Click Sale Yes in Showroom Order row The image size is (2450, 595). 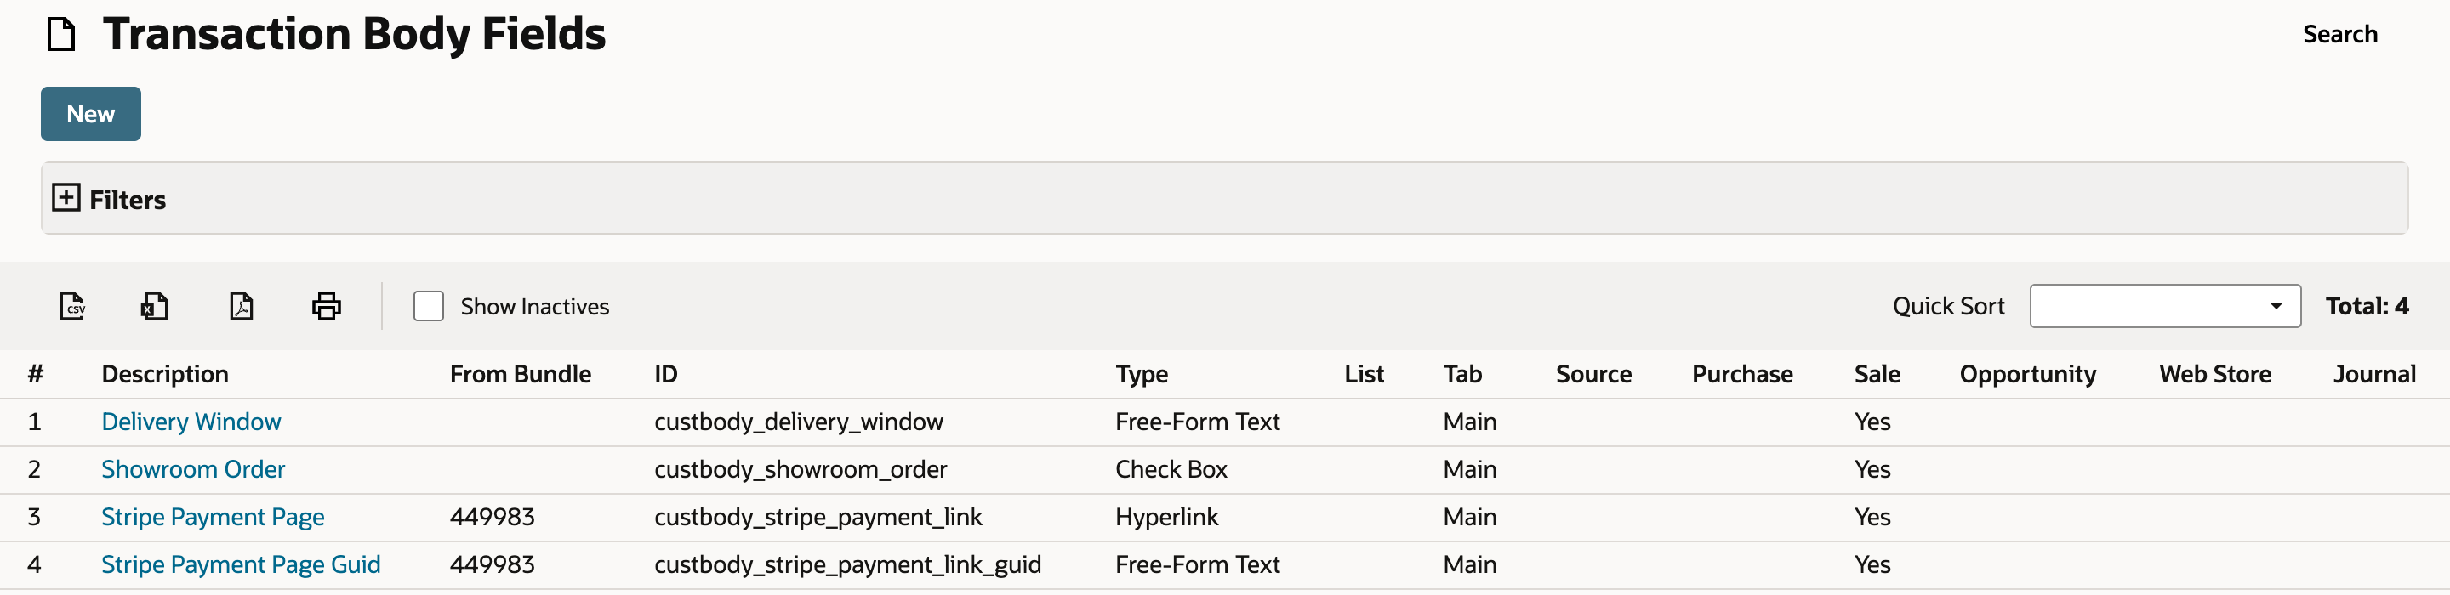(x=1872, y=469)
